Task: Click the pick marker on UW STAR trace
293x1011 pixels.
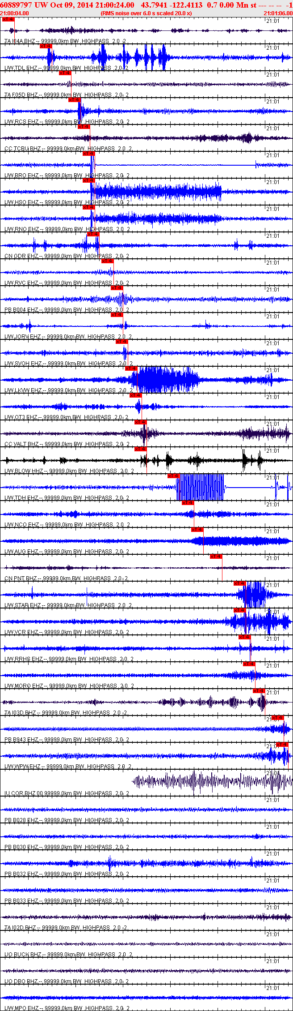Action: [x=239, y=583]
